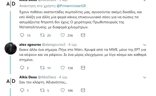This screenshot has width=156, height=96.
Task: Retweet alex sgouros tweet with 11 retweets
Action: [42, 68]
